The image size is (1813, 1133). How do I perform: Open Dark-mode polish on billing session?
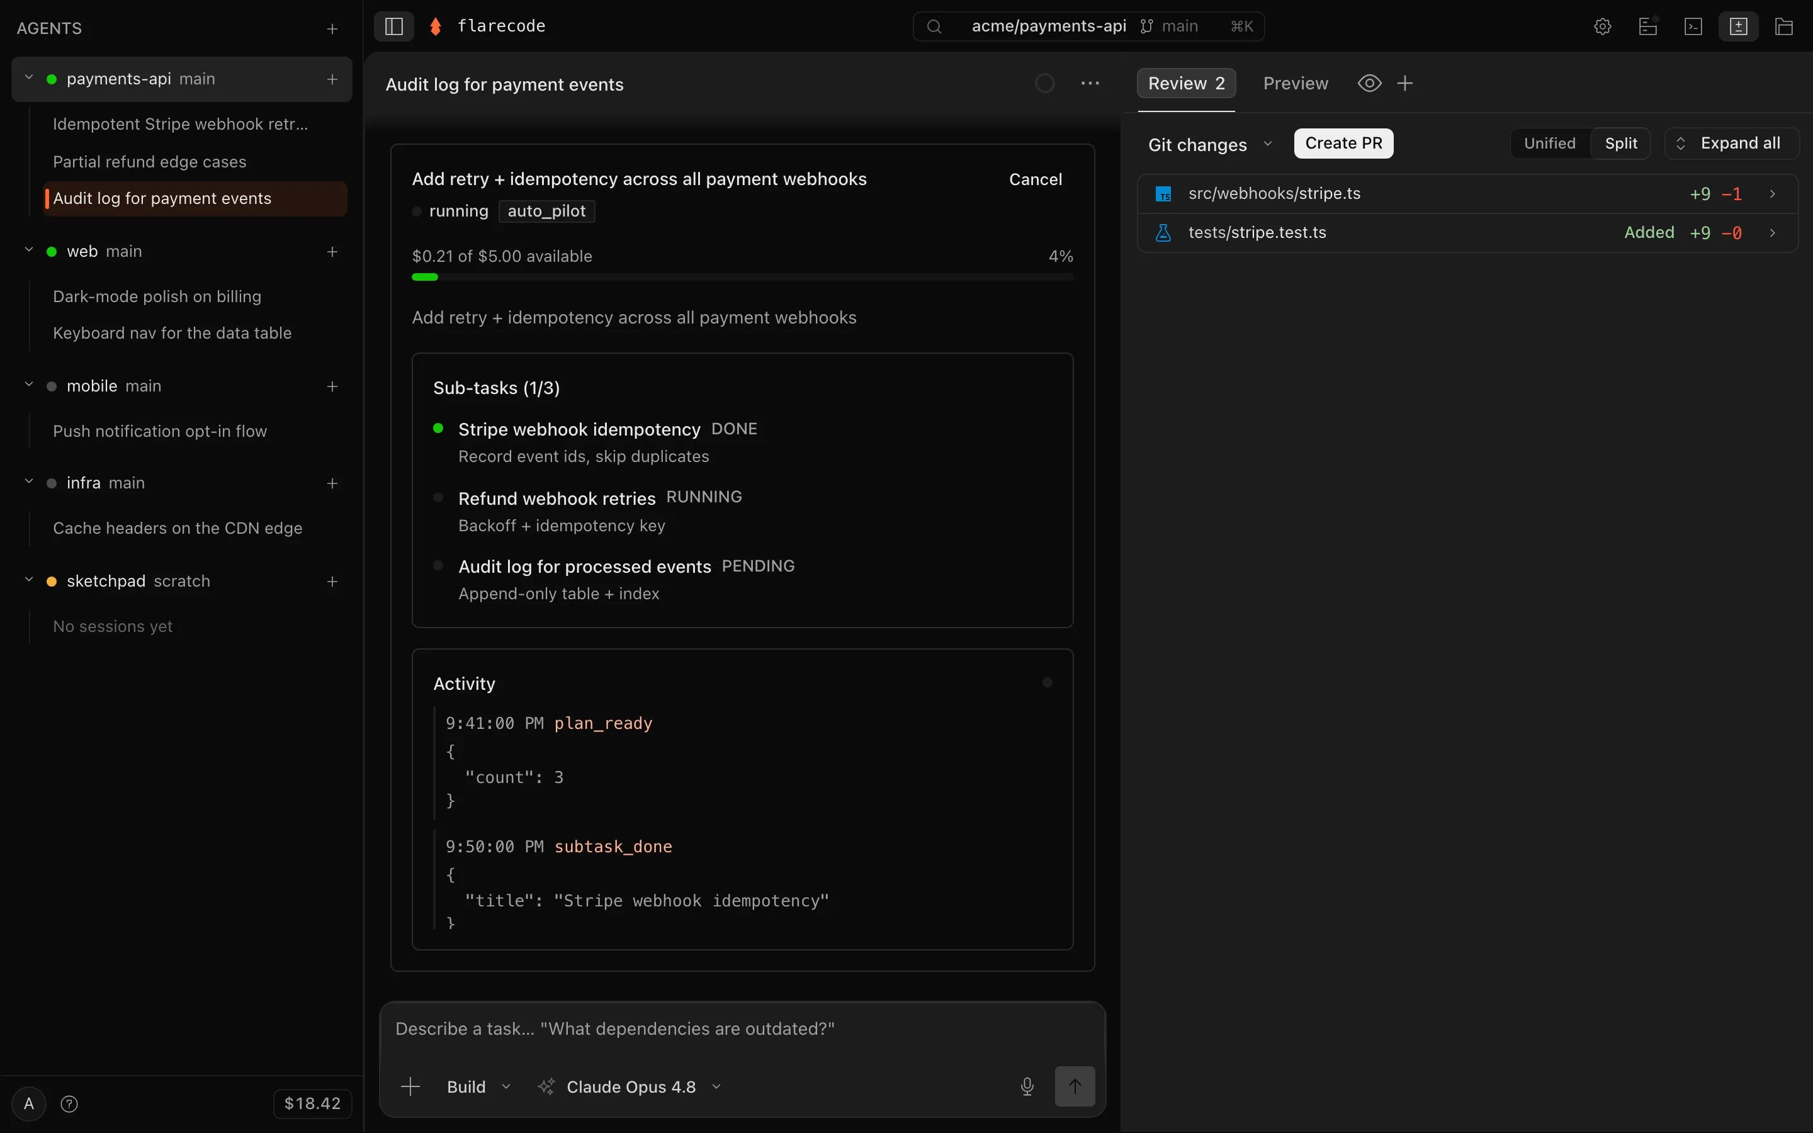(195, 296)
